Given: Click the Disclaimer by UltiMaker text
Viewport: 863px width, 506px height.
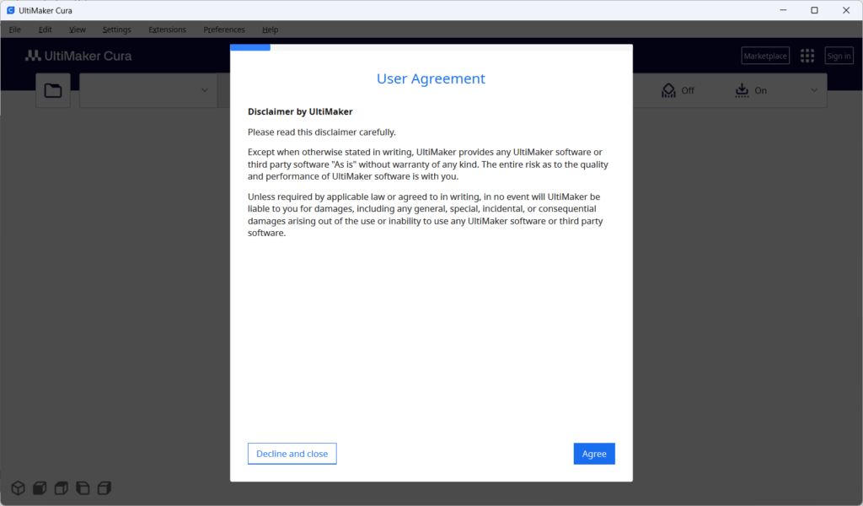Looking at the screenshot, I should (300, 112).
